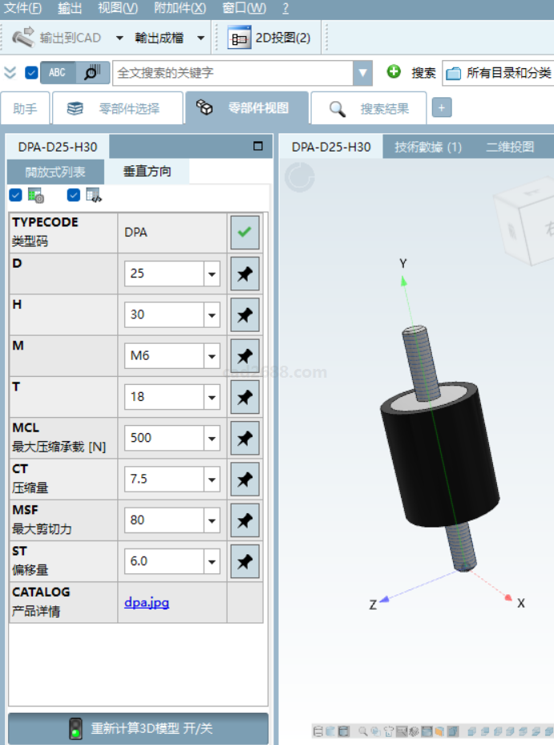The width and height of the screenshot is (554, 745).
Task: Switch to the 技術數據 (1) tab
Action: tap(427, 147)
